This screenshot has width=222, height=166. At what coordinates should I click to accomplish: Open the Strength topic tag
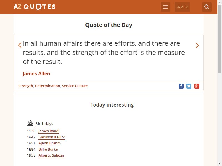pyautogui.click(x=26, y=86)
